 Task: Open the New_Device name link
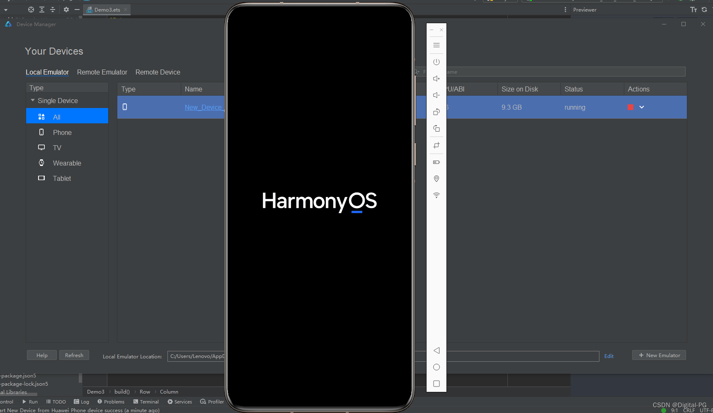(204, 107)
